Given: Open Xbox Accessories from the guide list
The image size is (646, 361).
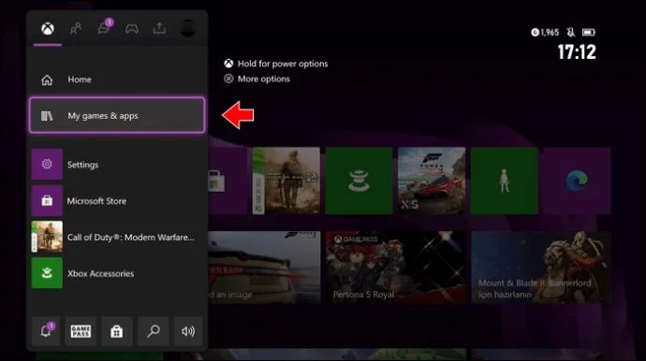Looking at the screenshot, I should pos(117,273).
